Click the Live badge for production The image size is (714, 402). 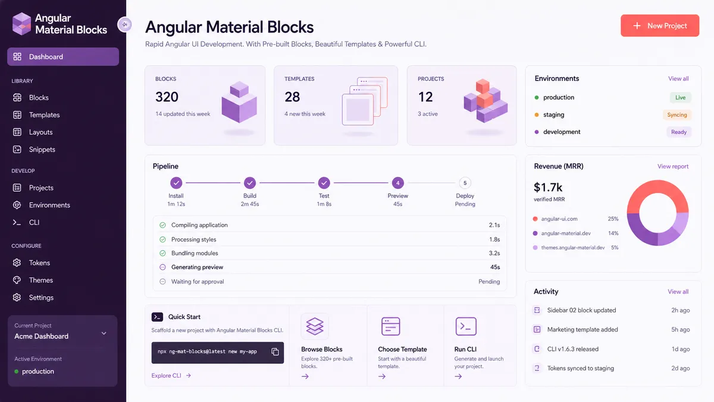click(x=680, y=98)
